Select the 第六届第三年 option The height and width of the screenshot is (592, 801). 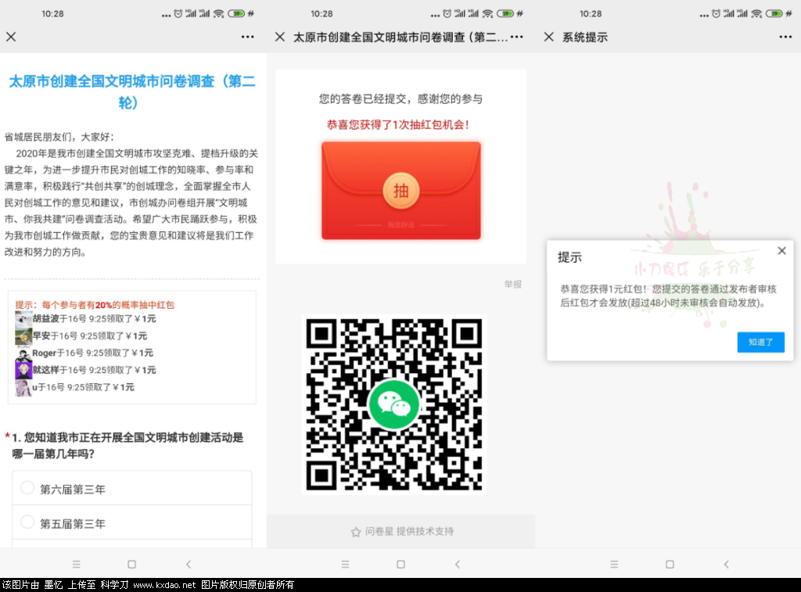(131, 488)
